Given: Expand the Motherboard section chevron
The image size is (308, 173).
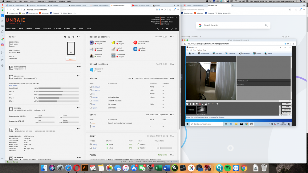Looking at the screenshot, I should click(80, 67).
